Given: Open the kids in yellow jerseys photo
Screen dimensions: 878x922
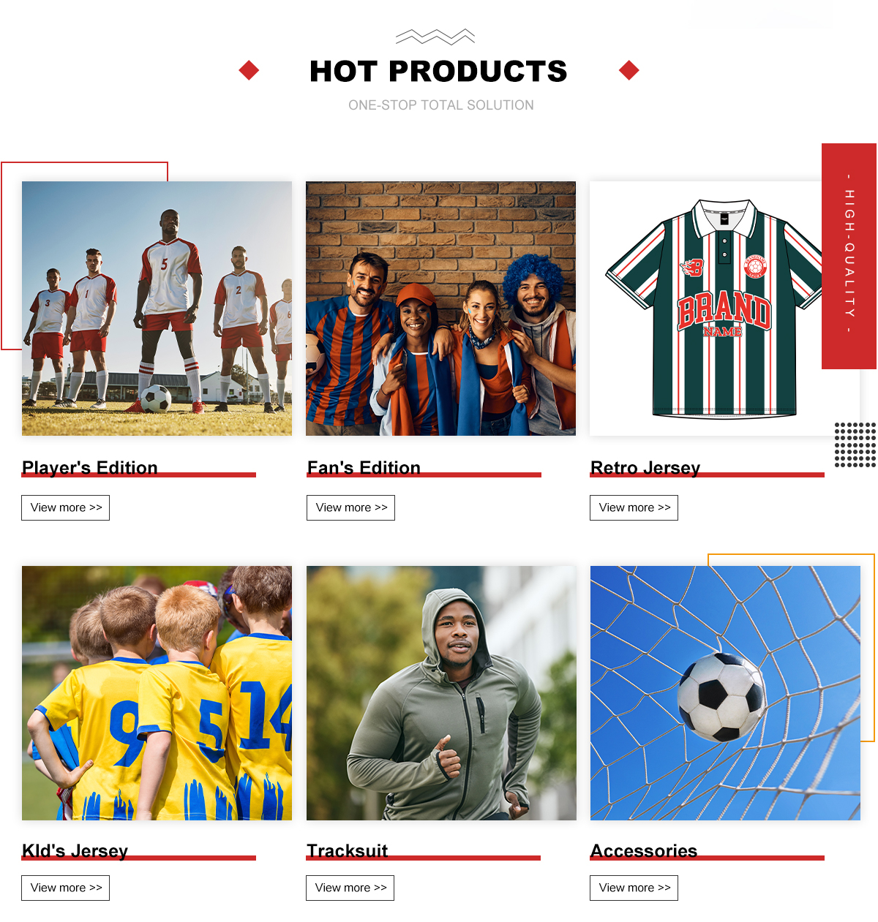Looking at the screenshot, I should tap(157, 693).
